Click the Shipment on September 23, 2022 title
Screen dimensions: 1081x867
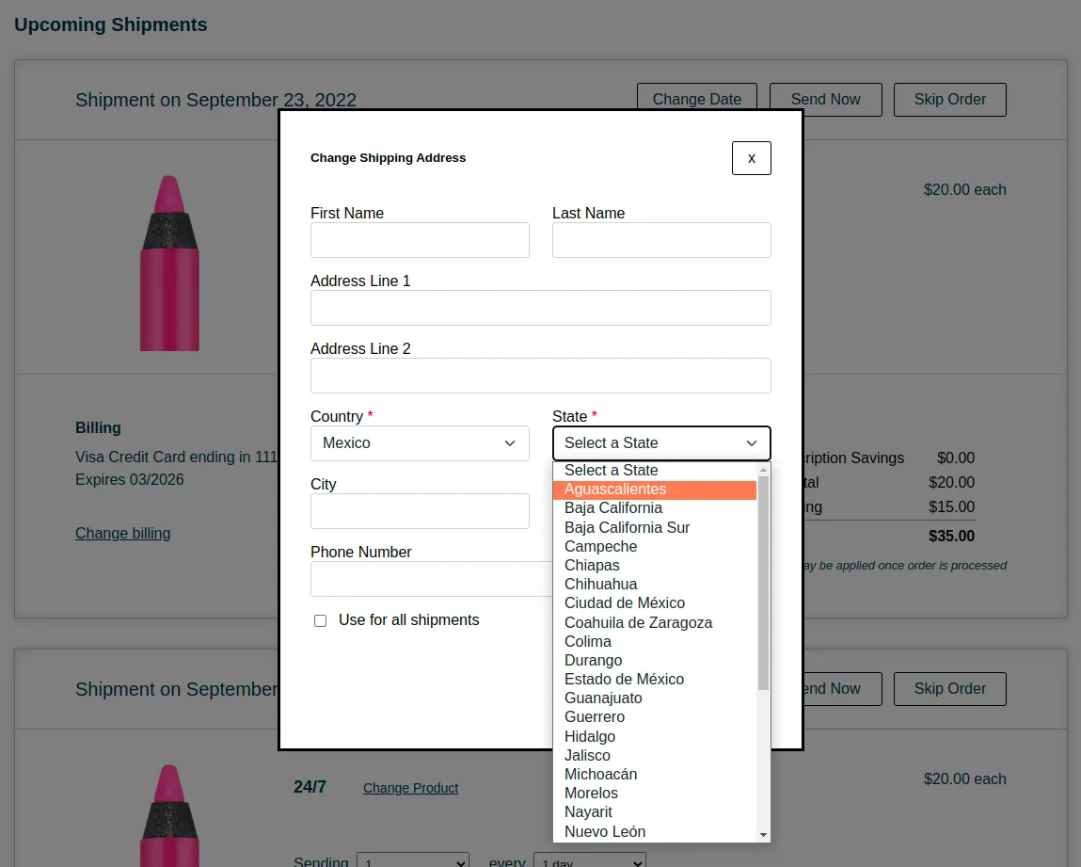pyautogui.click(x=215, y=100)
